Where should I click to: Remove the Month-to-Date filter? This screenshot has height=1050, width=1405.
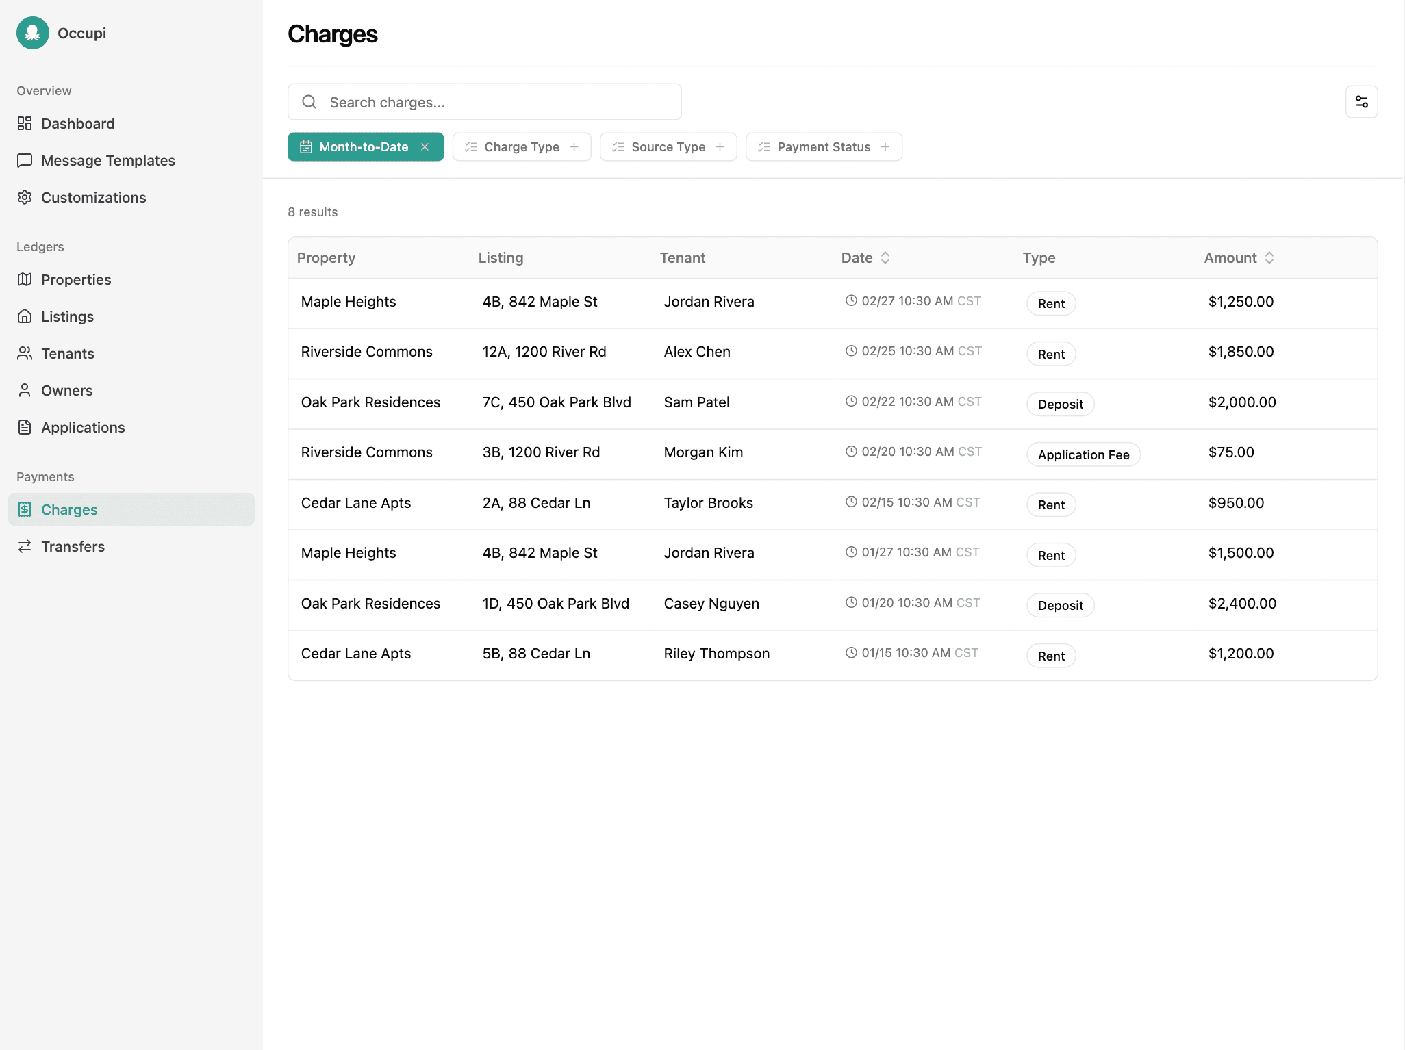pos(425,146)
